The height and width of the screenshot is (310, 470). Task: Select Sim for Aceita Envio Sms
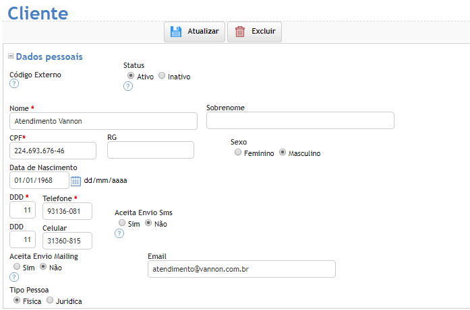[x=121, y=223]
